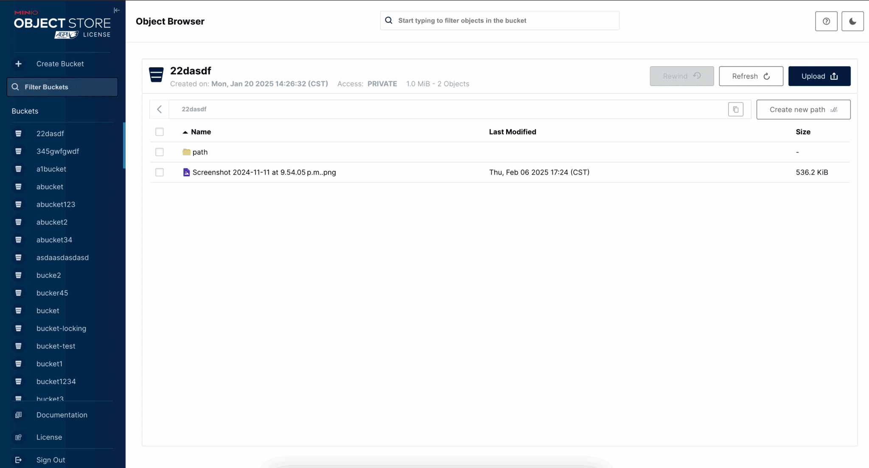Select the Screenshot png file checkbox
This screenshot has width=869, height=468.
tap(160, 172)
